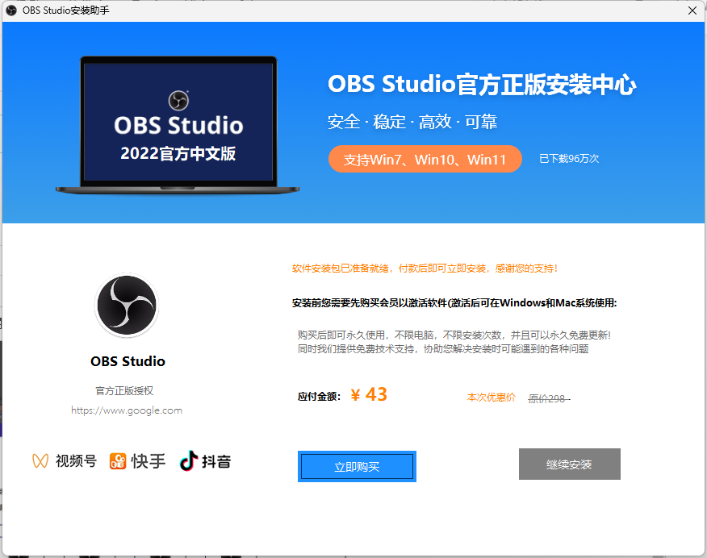Click the 抖音 music-note icon
Viewport: 707px width, 558px height.
pos(189,460)
